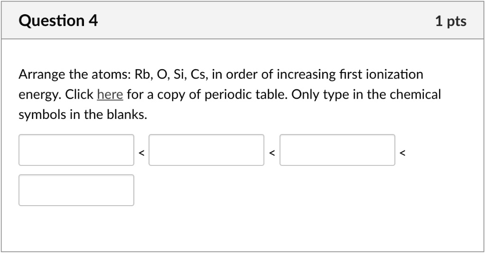
Task: Click the word "ionization" in the prompt
Action: [x=393, y=75]
